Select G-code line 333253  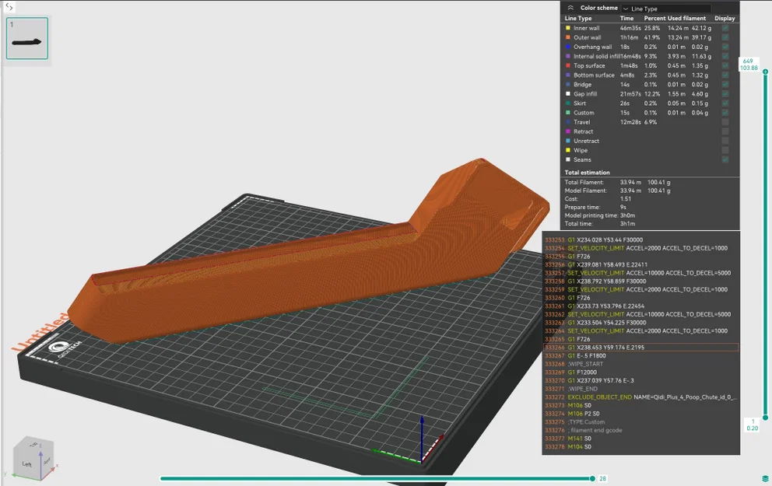641,240
